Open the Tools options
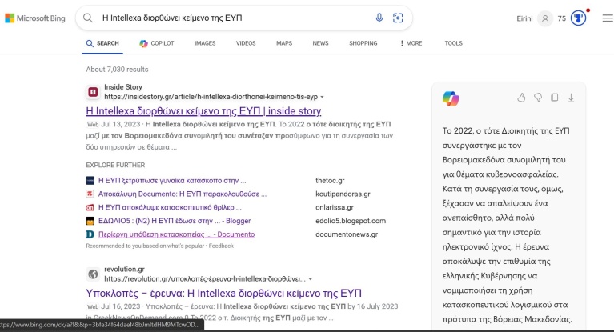The height and width of the screenshot is (332, 614). click(x=453, y=43)
